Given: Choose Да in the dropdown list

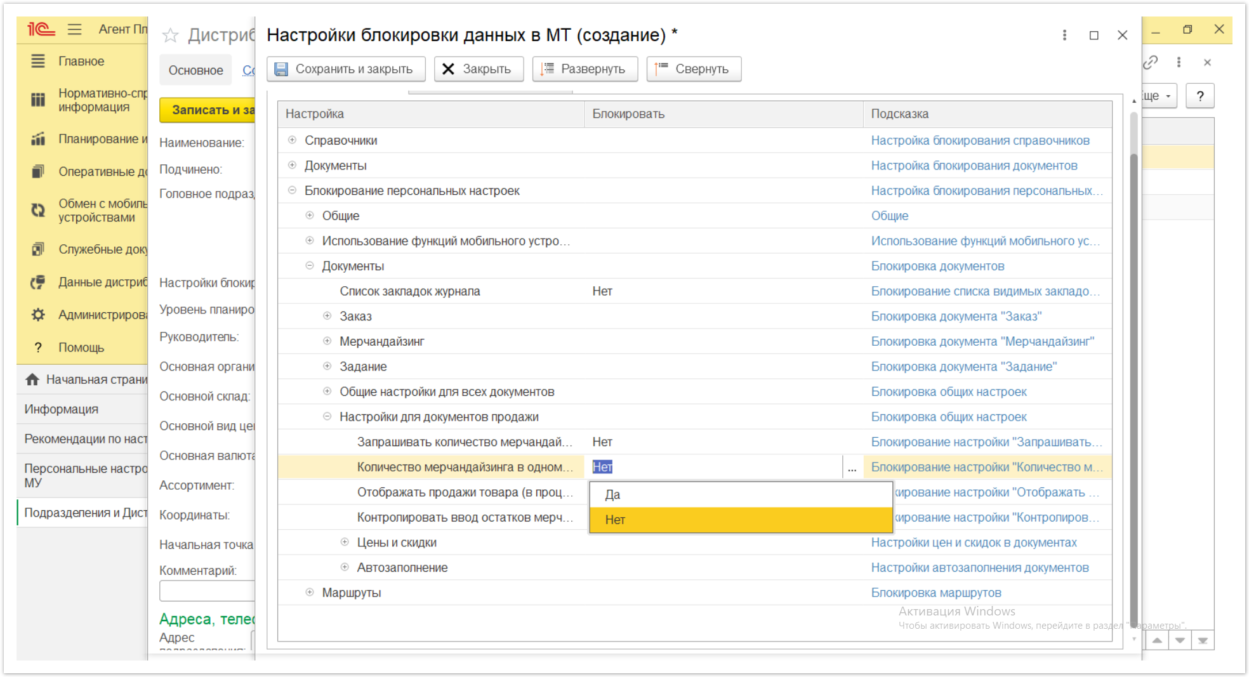Looking at the screenshot, I should tap(741, 494).
